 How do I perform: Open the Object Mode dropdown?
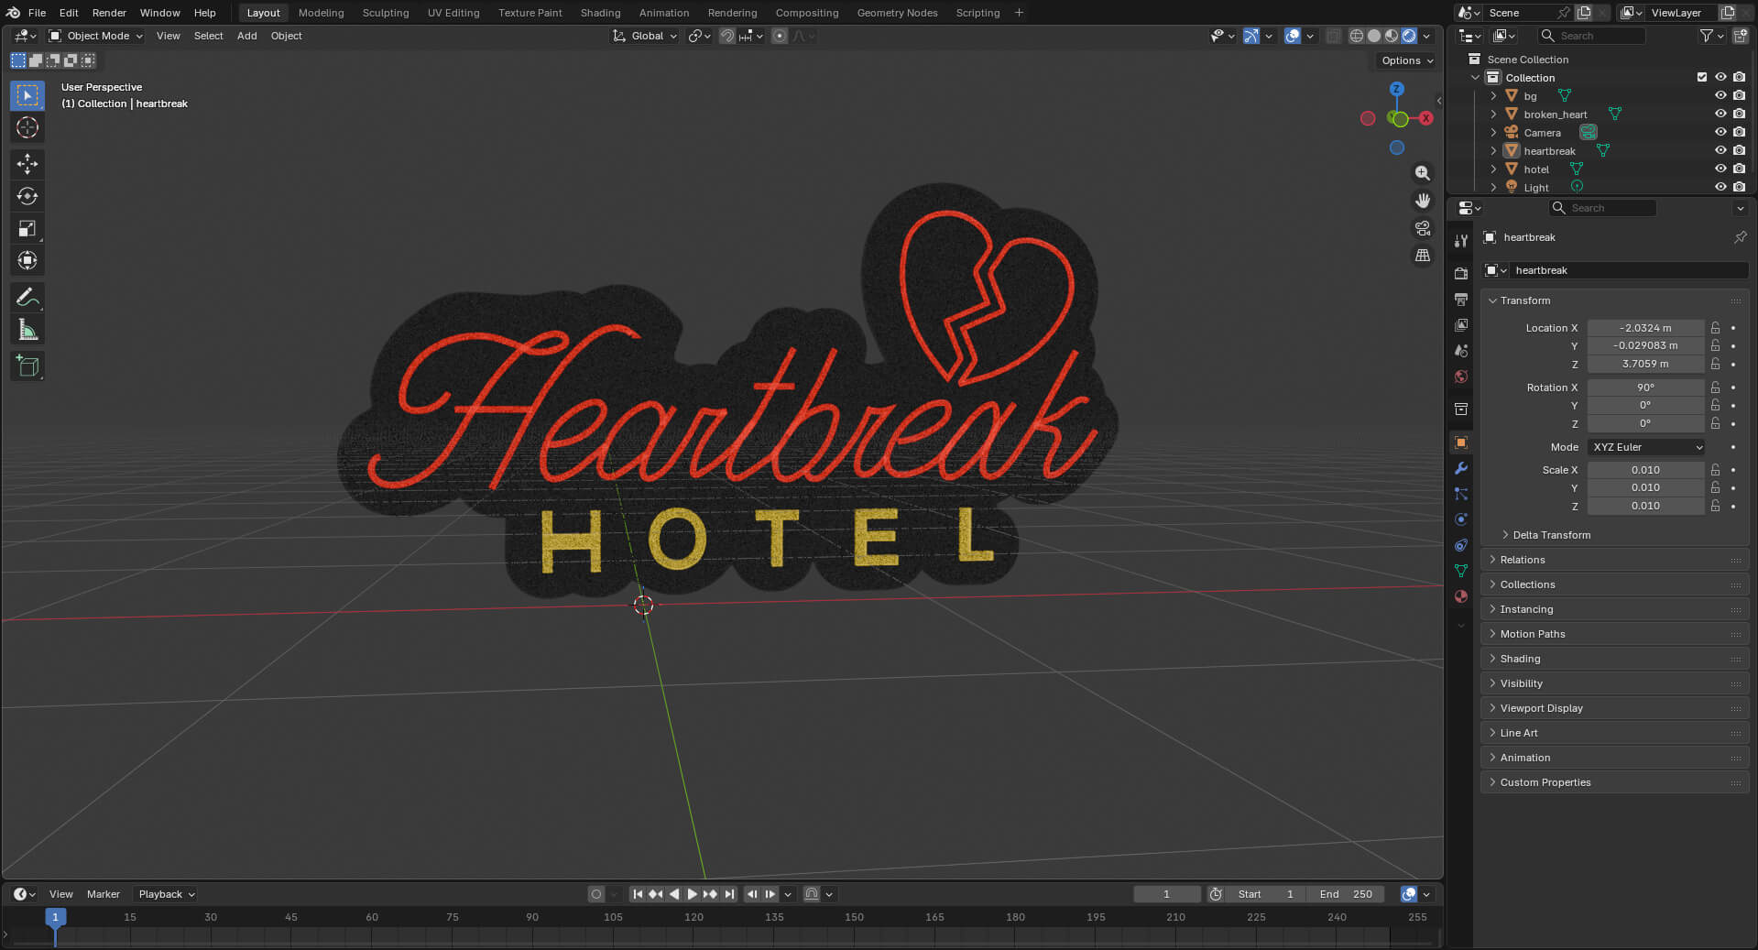pyautogui.click(x=96, y=36)
